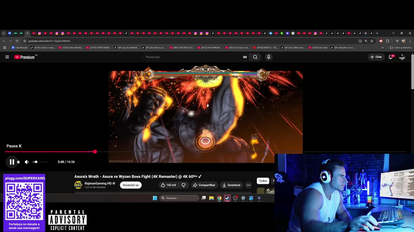Open the three-dot more actions menu
The image size is (414, 232).
pos(248,185)
